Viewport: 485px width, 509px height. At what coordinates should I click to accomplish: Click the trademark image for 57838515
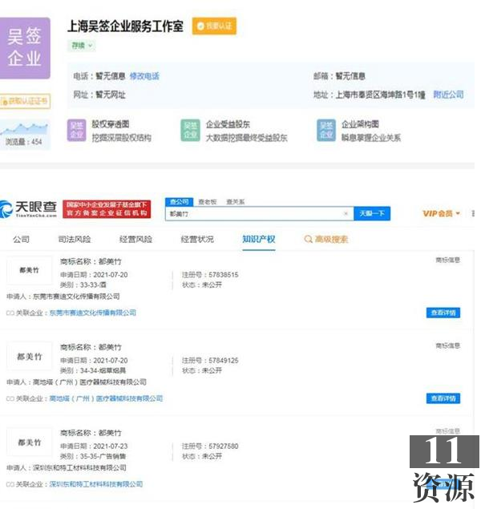click(x=29, y=270)
